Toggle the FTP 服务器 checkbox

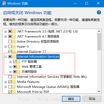click(15, 62)
